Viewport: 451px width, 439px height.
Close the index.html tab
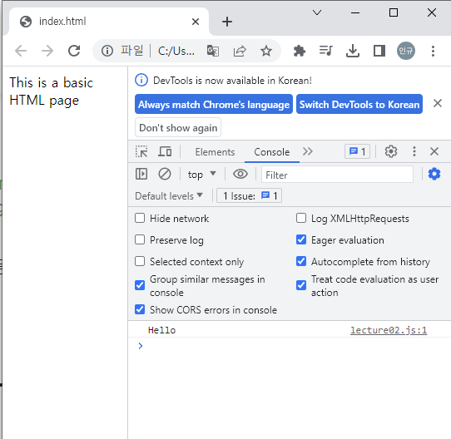pyautogui.click(x=196, y=22)
